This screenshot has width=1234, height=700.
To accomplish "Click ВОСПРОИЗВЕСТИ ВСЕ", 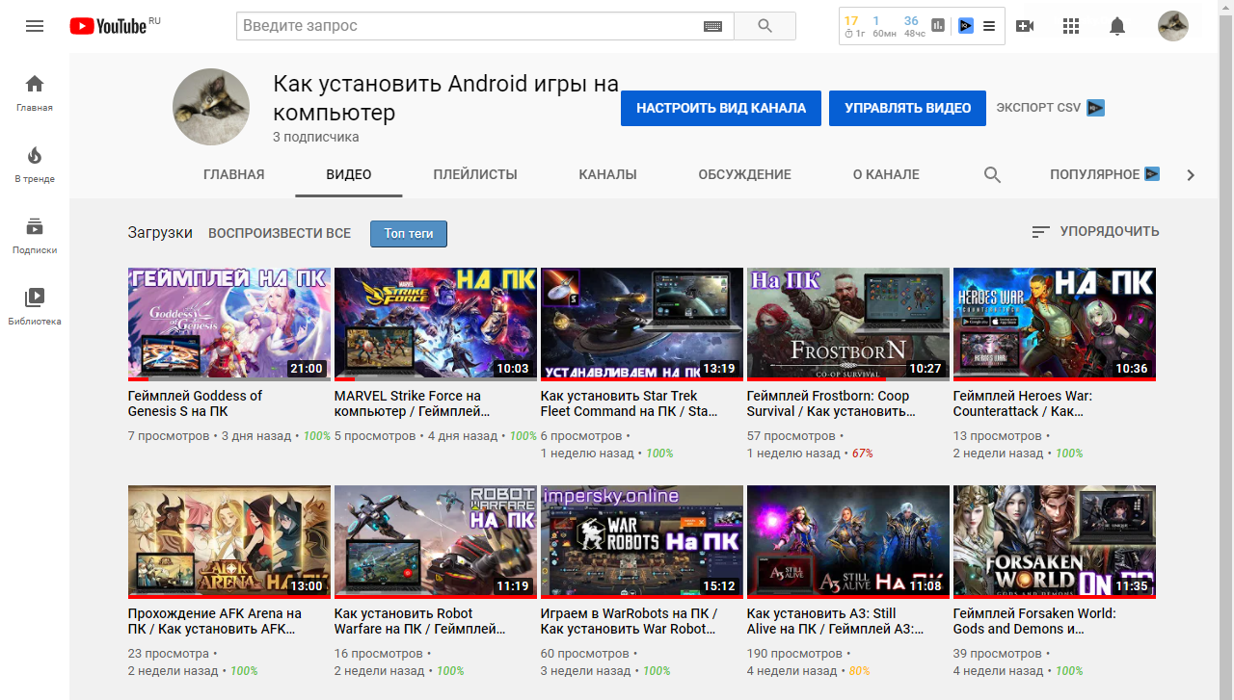I will click(280, 233).
